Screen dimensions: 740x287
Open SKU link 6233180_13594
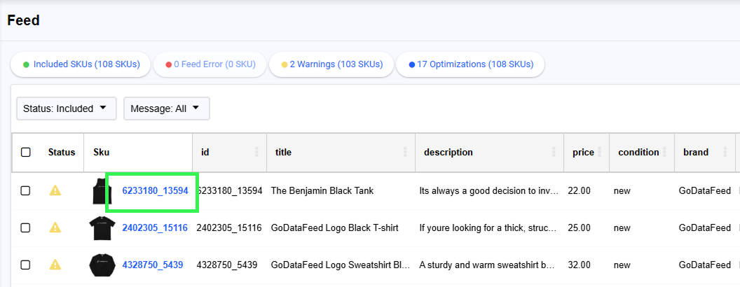[x=155, y=190]
